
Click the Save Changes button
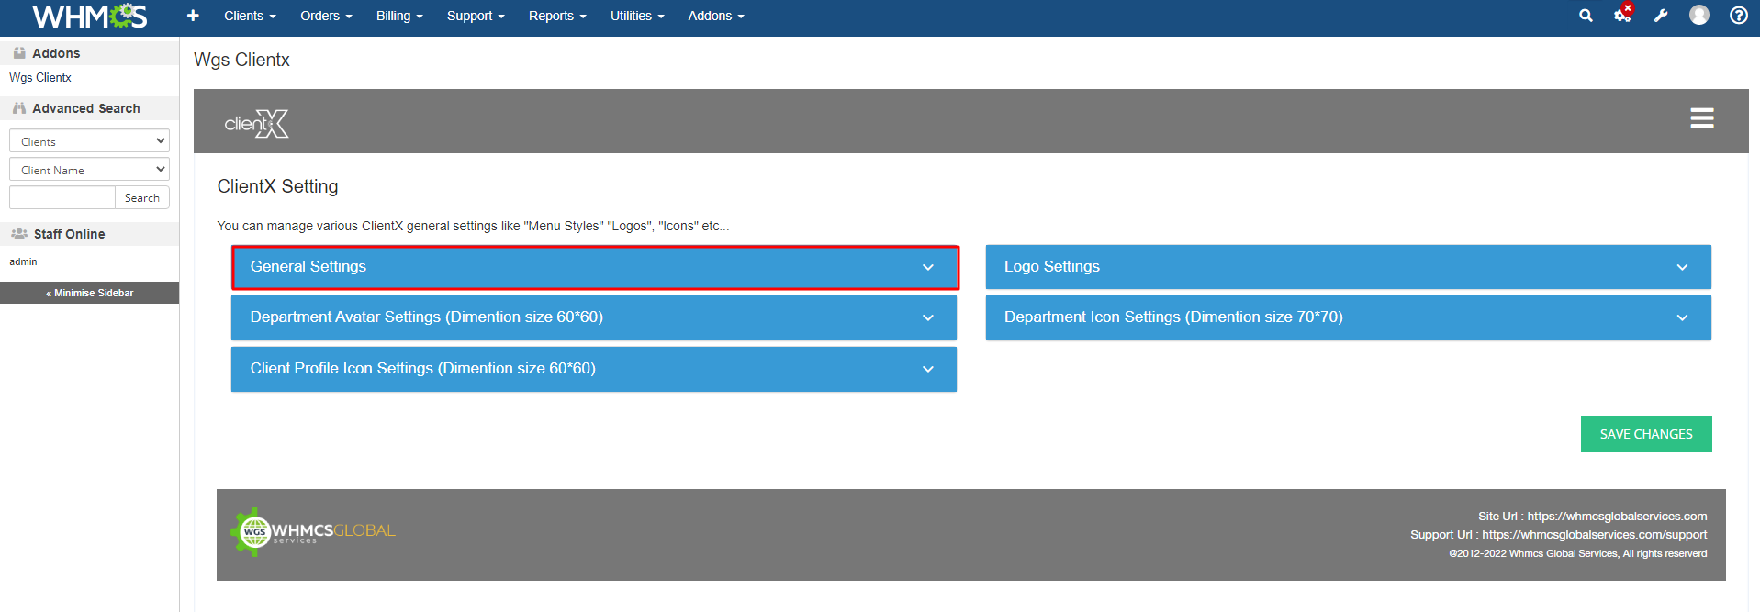(x=1645, y=434)
